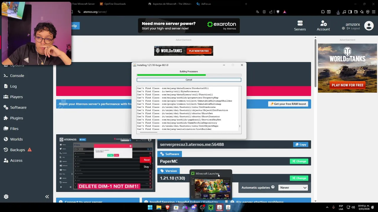This screenshot has width=378, height=212.
Task: Open browser downloads icon
Action: tap(338, 12)
